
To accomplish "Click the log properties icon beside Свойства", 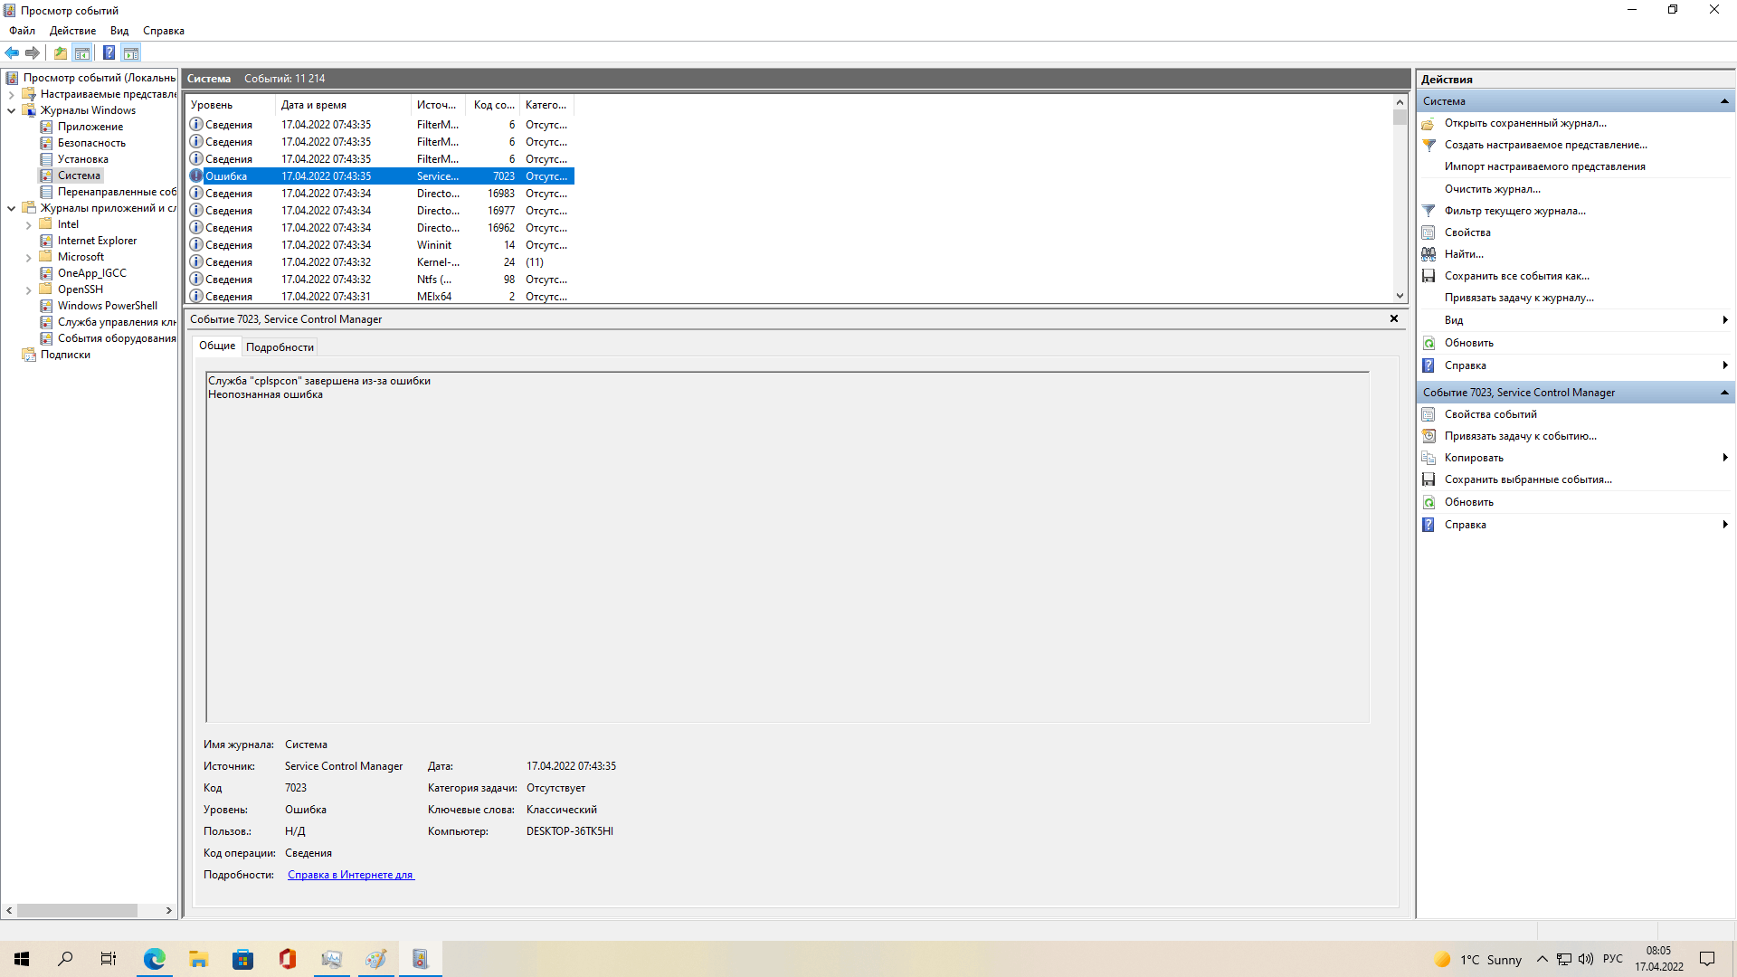I will [x=1429, y=232].
